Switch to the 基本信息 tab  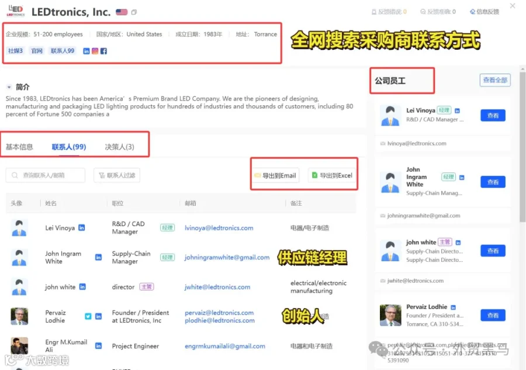(x=19, y=147)
